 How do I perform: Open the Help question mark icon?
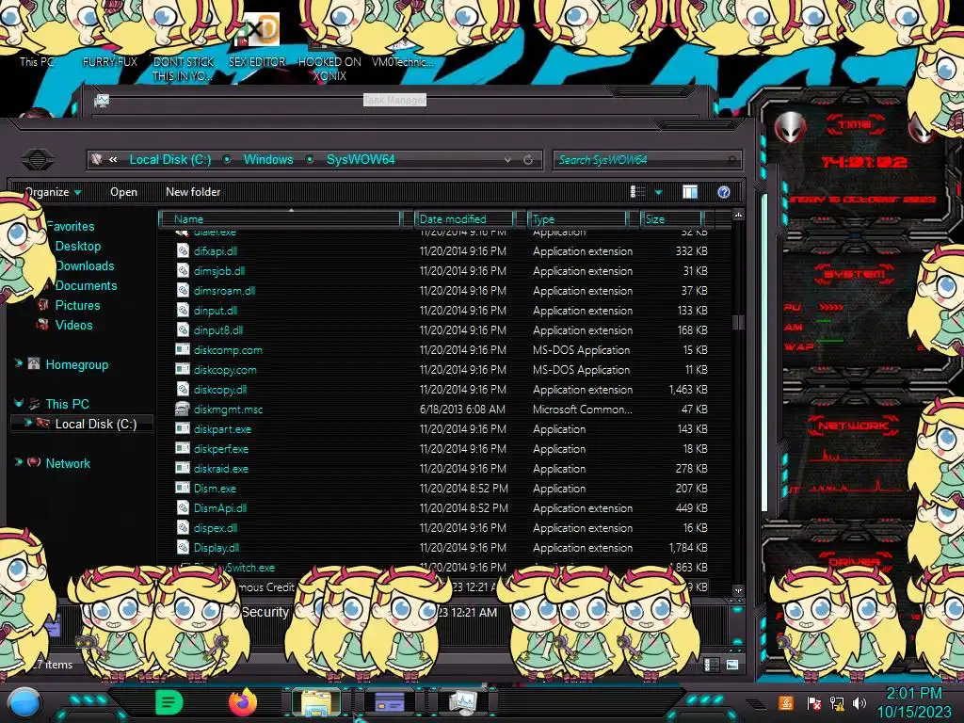[724, 192]
